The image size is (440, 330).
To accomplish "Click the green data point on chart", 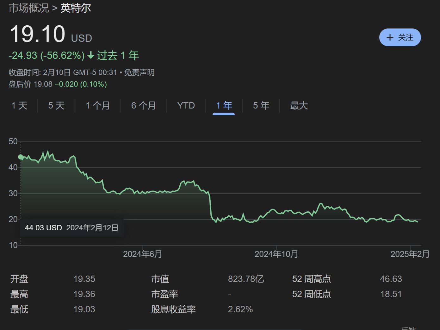I will [21, 157].
